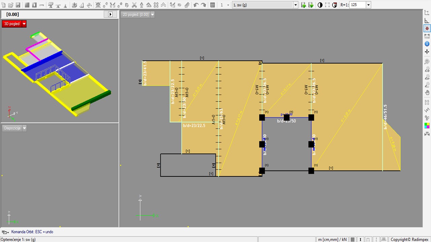Open the 3D pogled view menu

[24, 24]
